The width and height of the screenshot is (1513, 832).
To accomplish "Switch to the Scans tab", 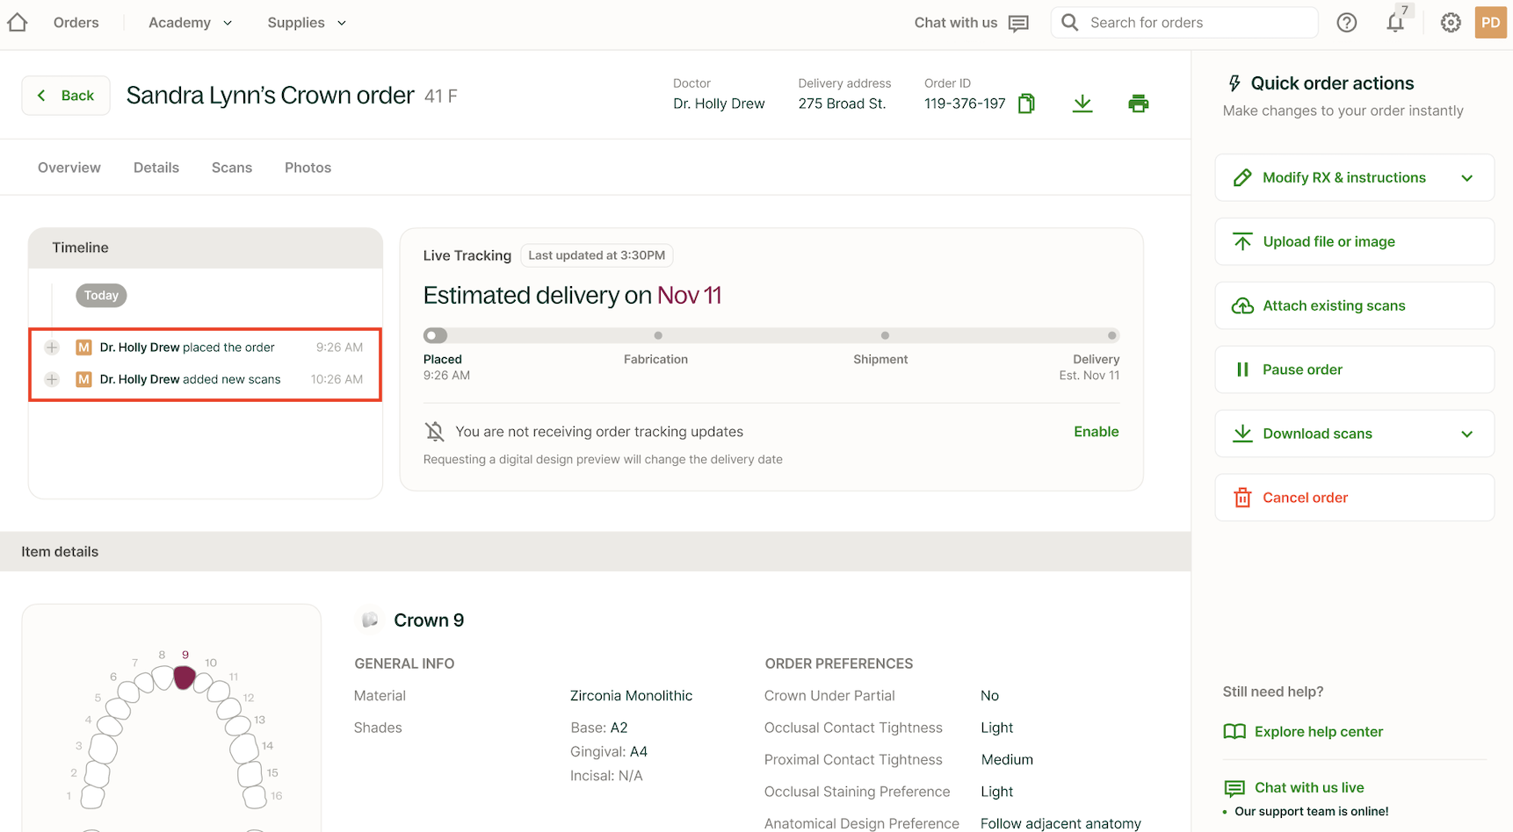I will [x=232, y=168].
